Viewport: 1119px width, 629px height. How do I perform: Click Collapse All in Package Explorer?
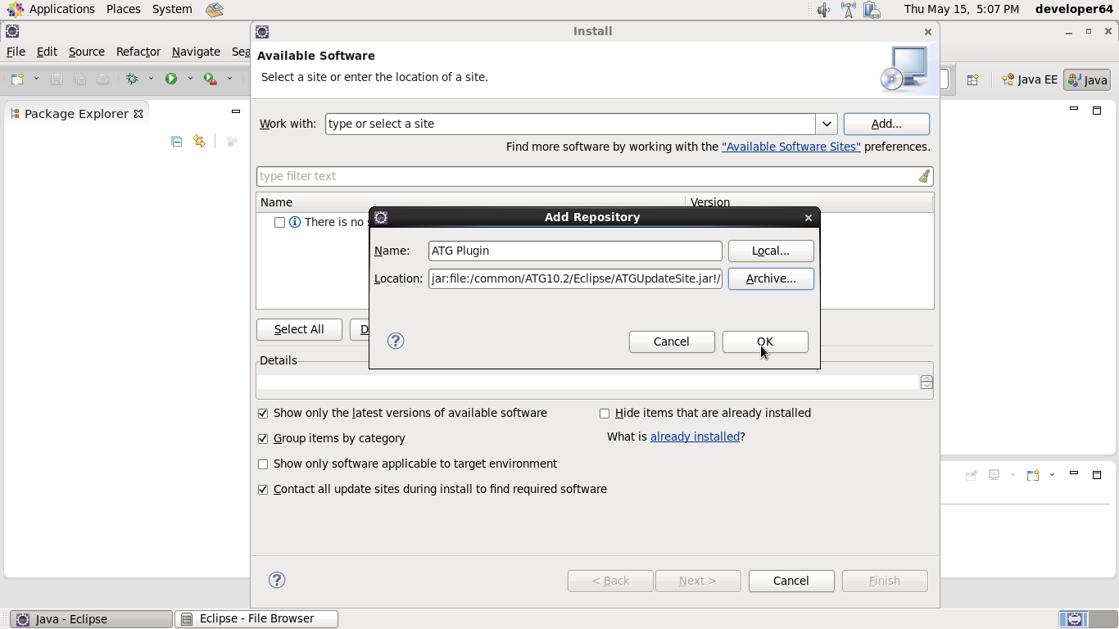(x=176, y=141)
